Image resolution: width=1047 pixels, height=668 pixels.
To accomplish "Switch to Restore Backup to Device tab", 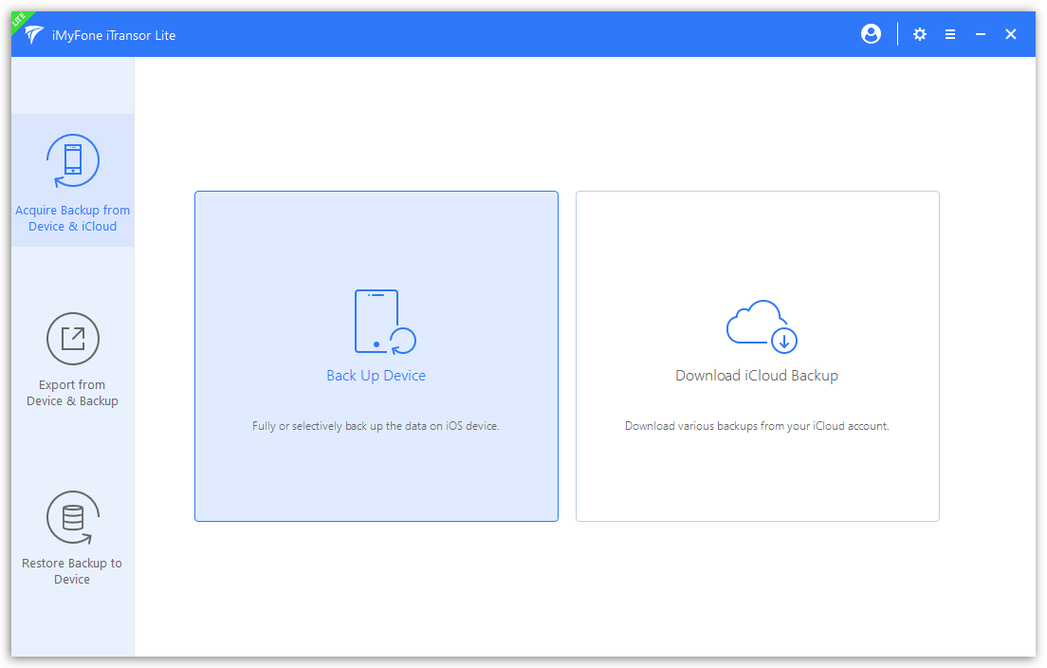I will pos(73,538).
